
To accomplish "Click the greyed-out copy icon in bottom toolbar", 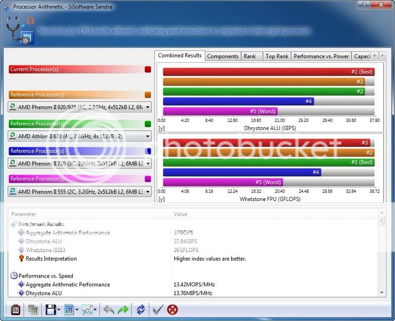I will click(33, 310).
